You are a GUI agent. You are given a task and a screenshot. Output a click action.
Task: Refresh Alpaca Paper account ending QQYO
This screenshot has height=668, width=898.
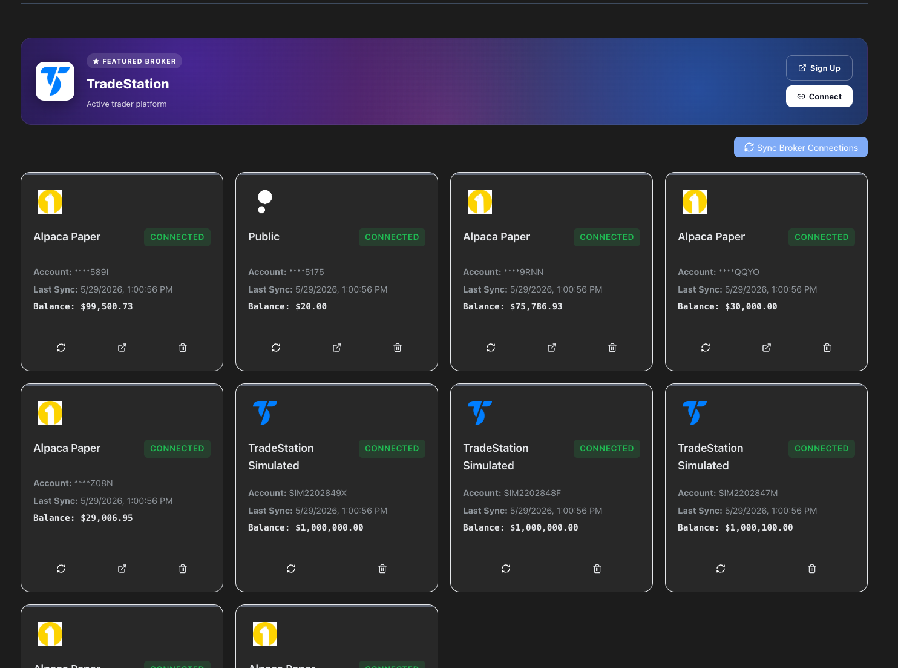pyautogui.click(x=706, y=348)
